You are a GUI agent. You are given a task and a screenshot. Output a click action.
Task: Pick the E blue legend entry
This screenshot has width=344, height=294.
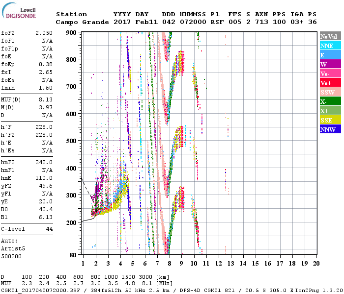click(x=328, y=55)
